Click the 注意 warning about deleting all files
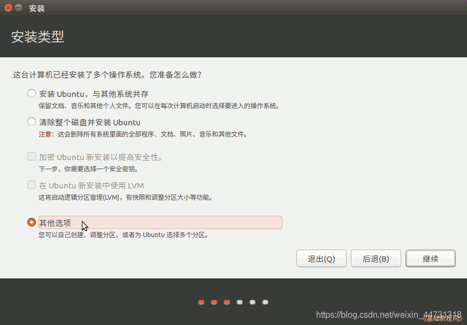This screenshot has height=325, width=467. tap(143, 134)
